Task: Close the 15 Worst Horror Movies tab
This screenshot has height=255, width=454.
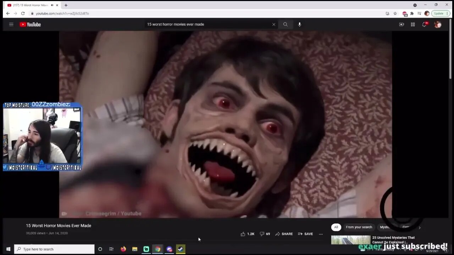Action: (x=57, y=5)
